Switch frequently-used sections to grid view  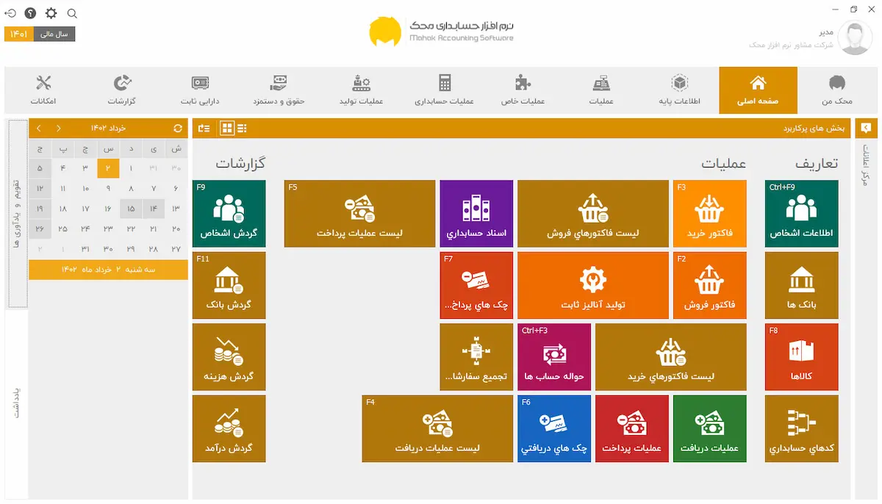coord(227,129)
